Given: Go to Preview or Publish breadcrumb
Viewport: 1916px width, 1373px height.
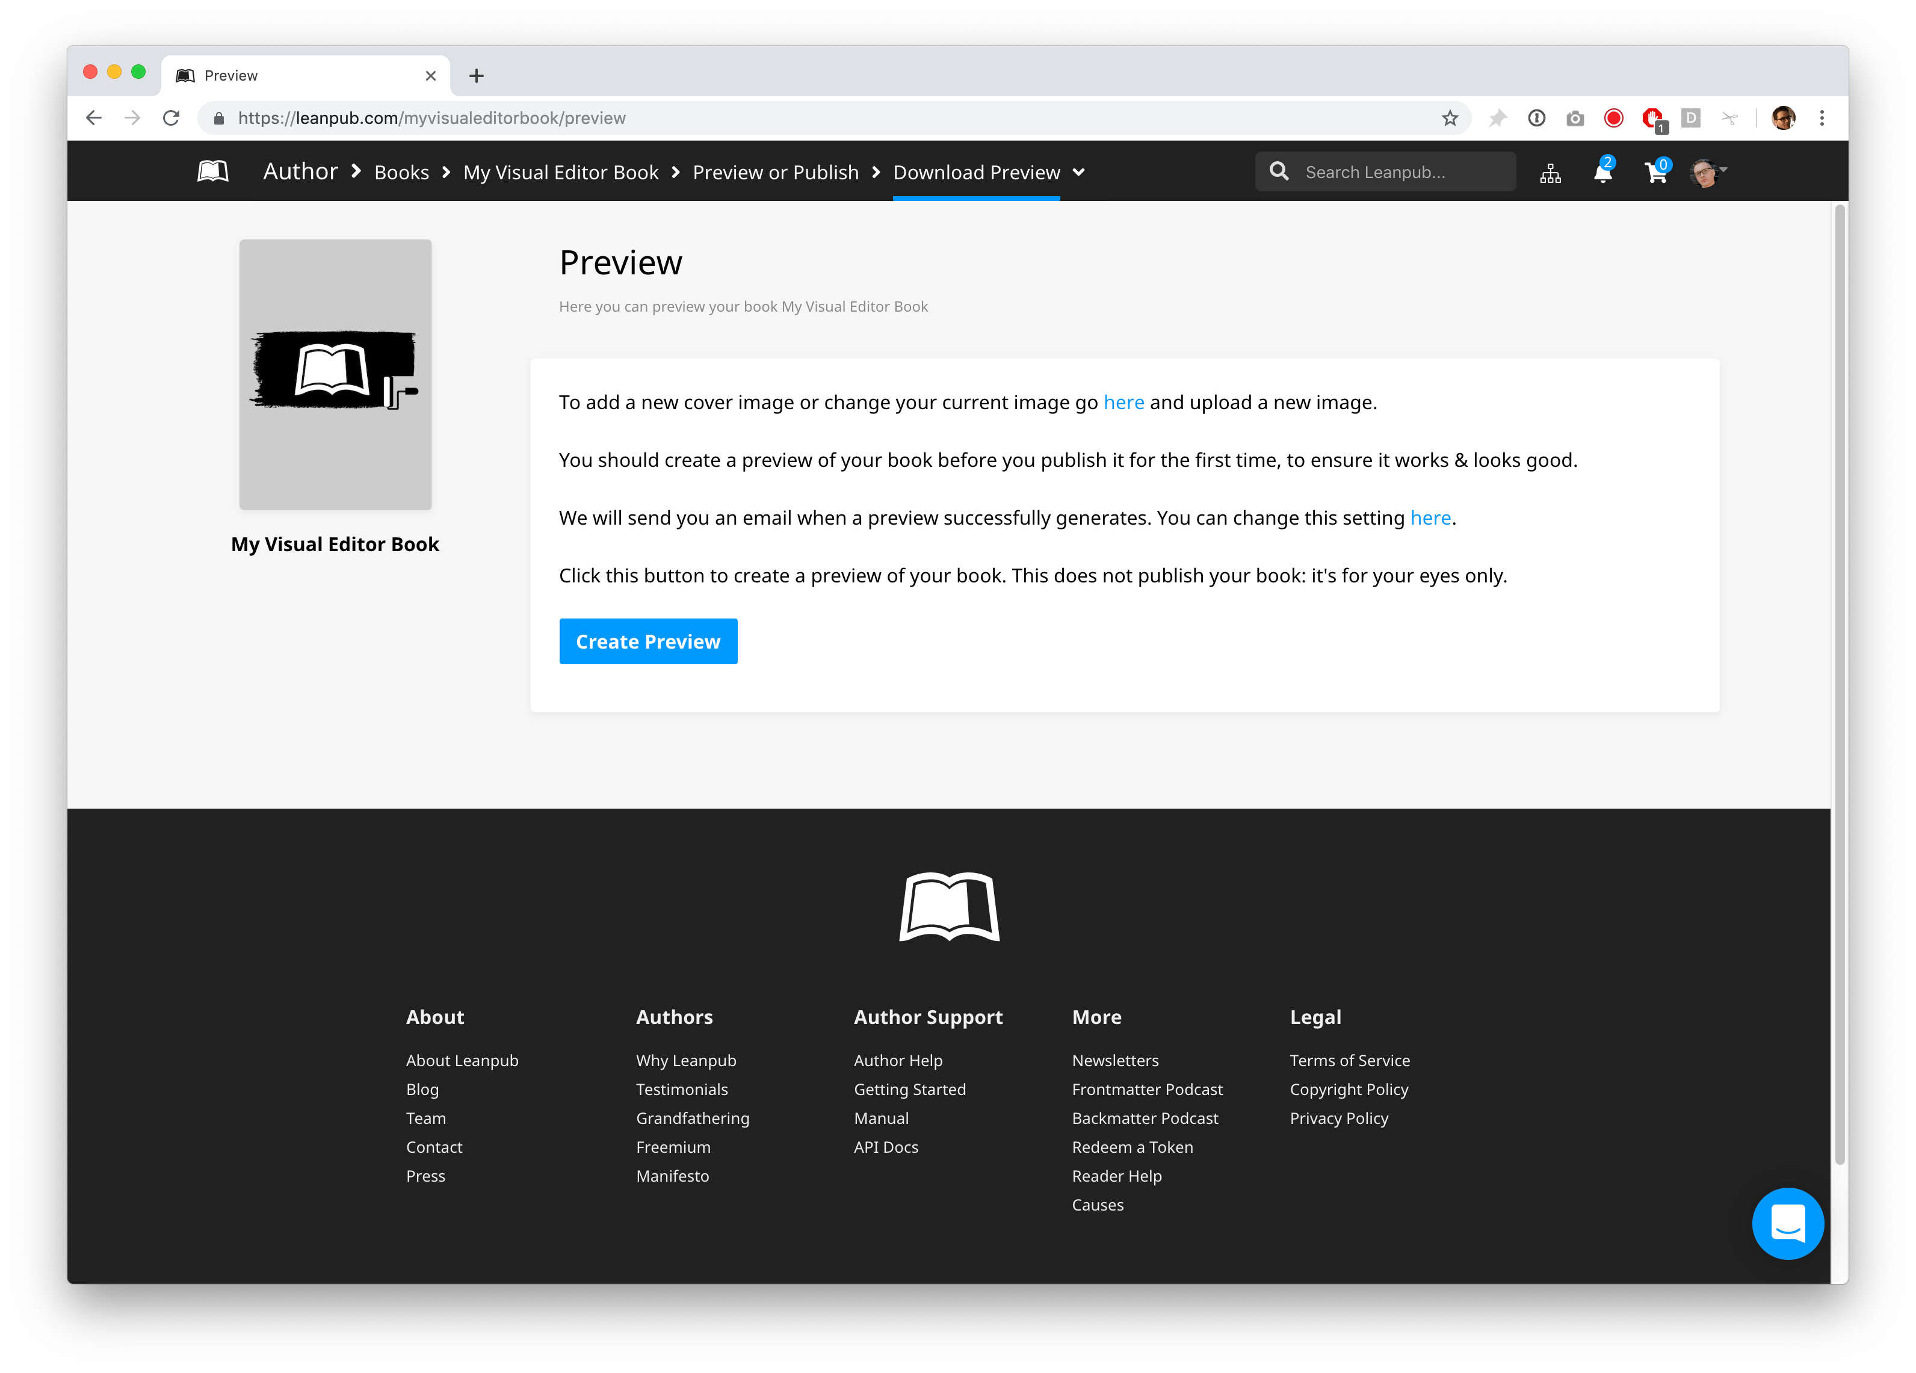Looking at the screenshot, I should pyautogui.click(x=776, y=171).
